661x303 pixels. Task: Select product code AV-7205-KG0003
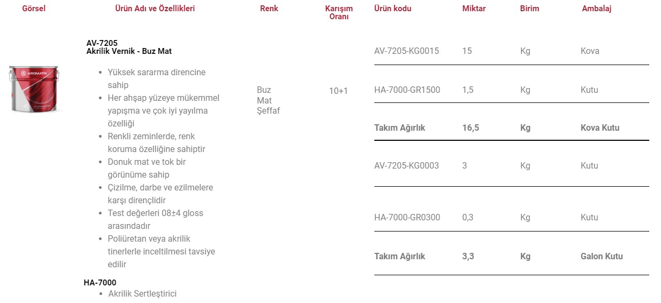(x=406, y=166)
